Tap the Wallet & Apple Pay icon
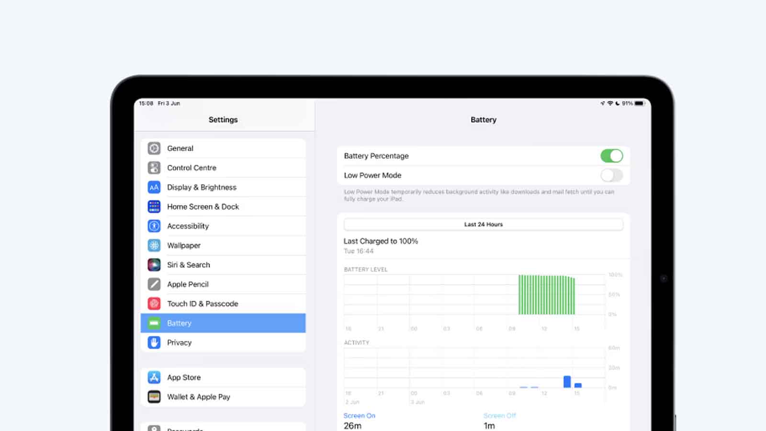This screenshot has height=431, width=766. tap(154, 397)
